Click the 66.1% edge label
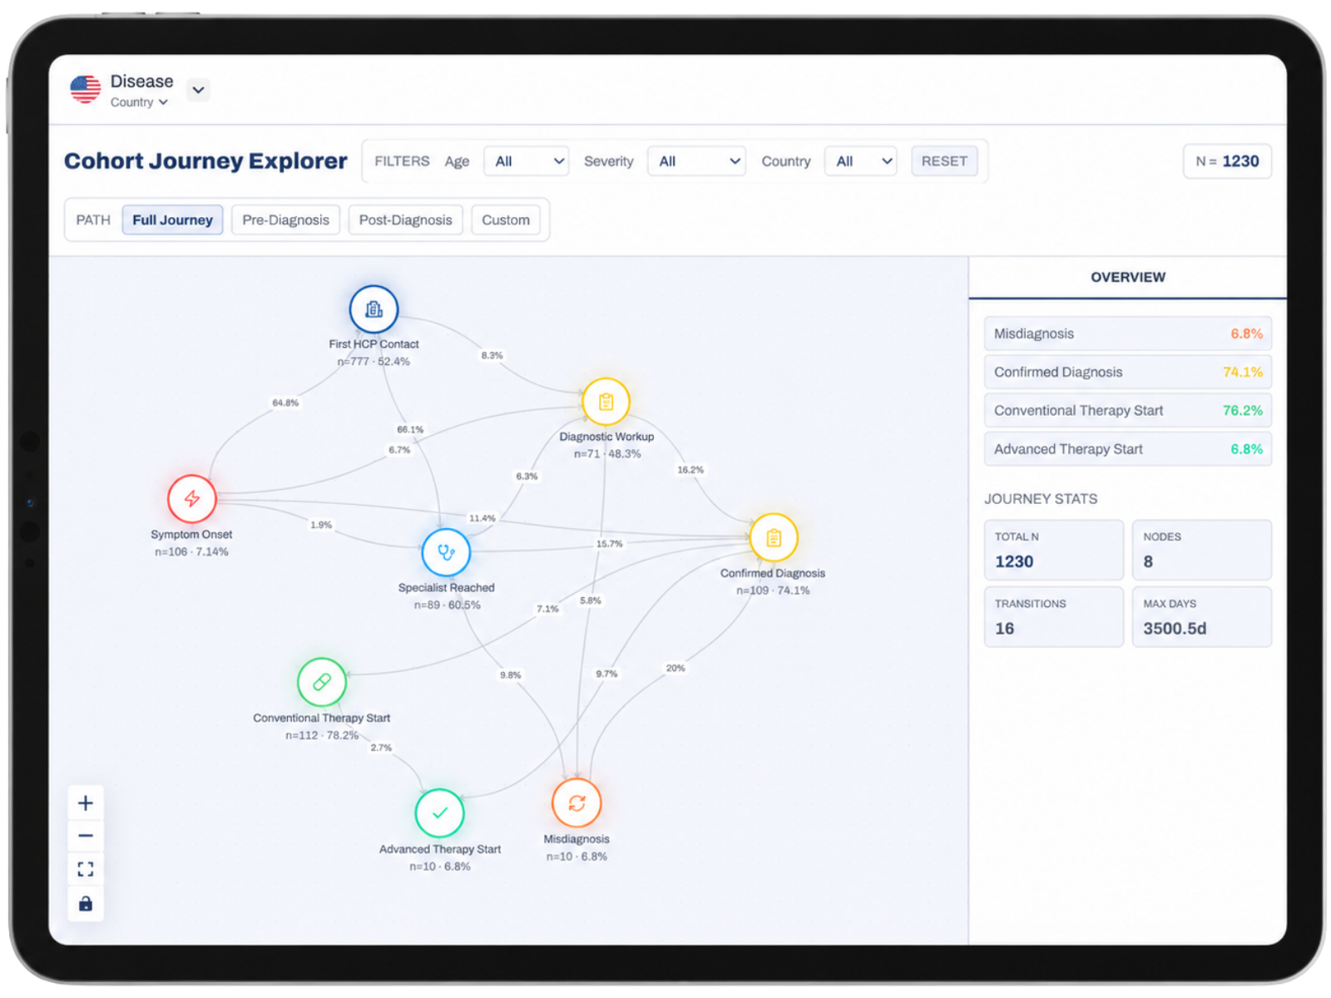 click(x=410, y=429)
